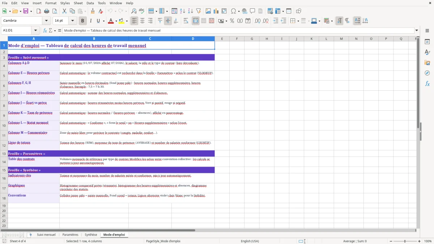Click the Format as Percent icon
This screenshot has width=434, height=244.
click(x=232, y=21)
